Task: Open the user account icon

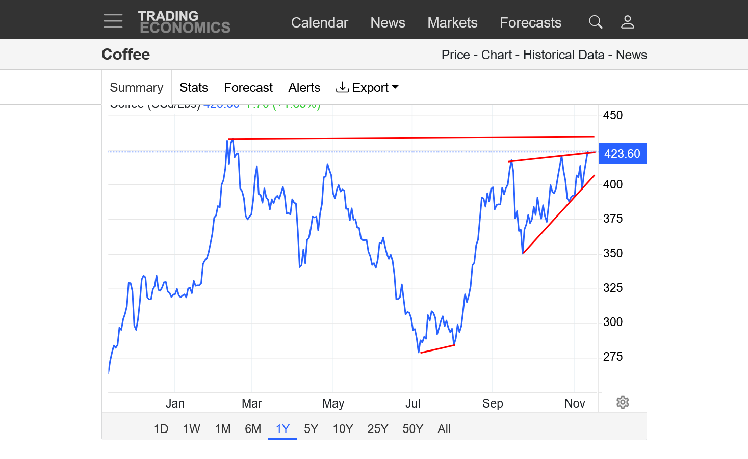Action: point(627,22)
